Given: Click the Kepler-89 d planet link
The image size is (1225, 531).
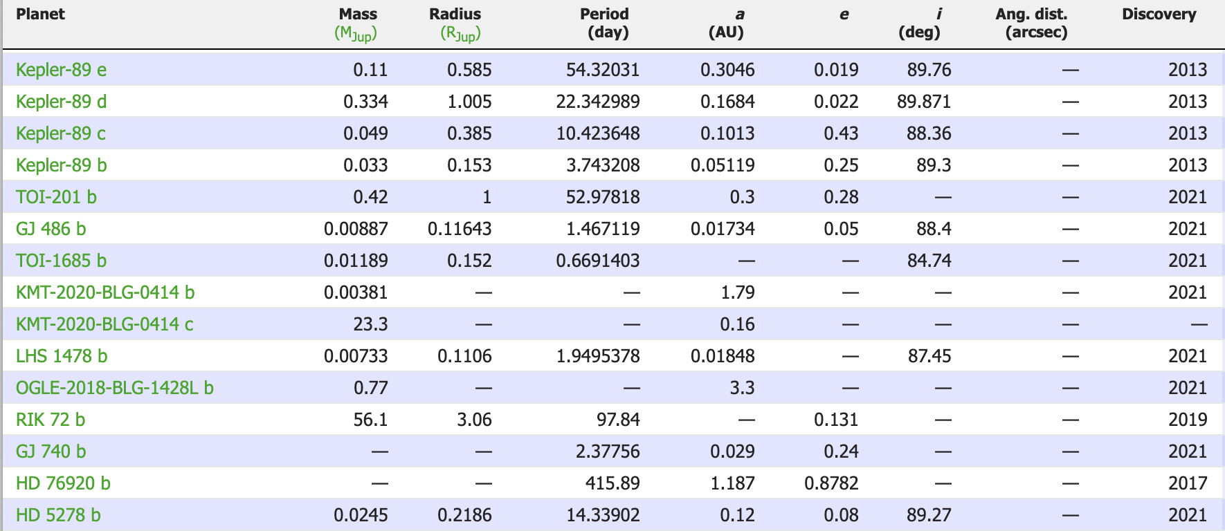Looking at the screenshot, I should [x=61, y=102].
